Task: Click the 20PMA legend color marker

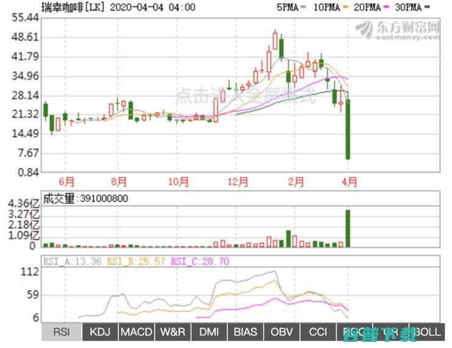Action: 386,7
